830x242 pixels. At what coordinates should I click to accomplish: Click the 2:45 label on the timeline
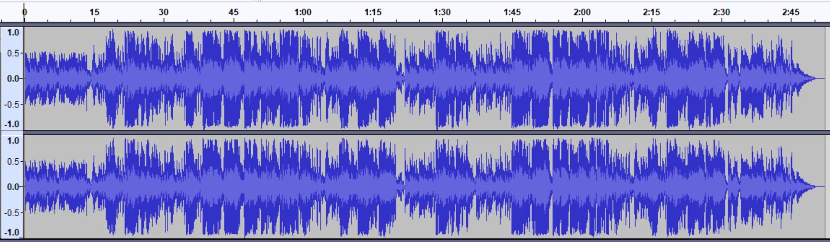(x=791, y=13)
